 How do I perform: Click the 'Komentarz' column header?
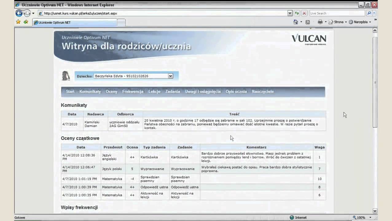click(x=256, y=147)
